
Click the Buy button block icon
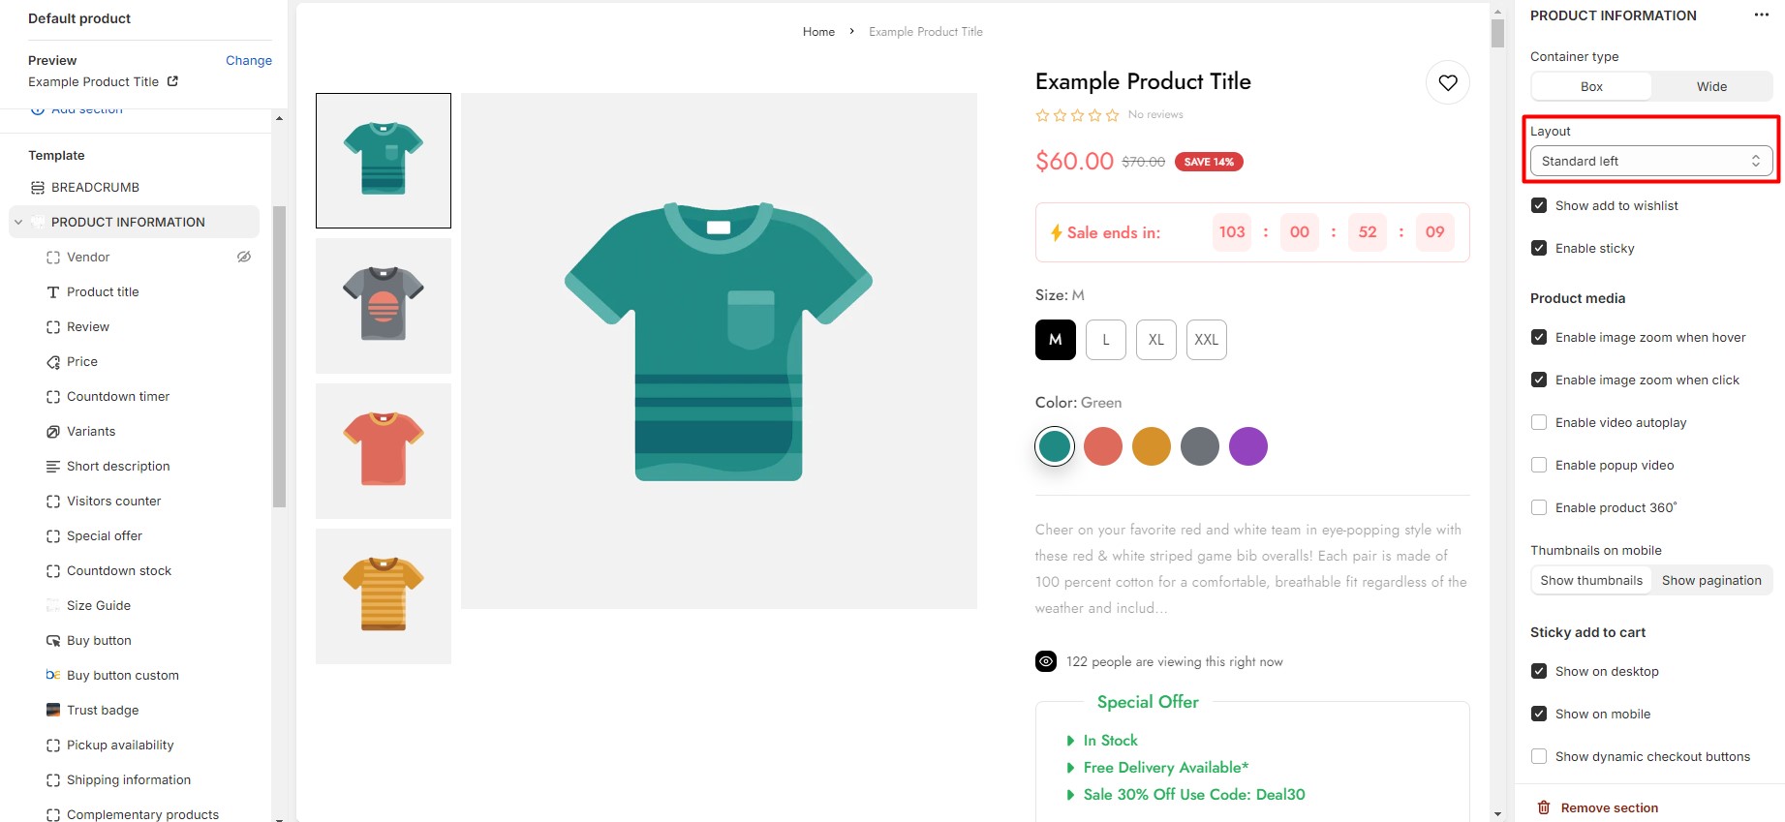click(53, 641)
